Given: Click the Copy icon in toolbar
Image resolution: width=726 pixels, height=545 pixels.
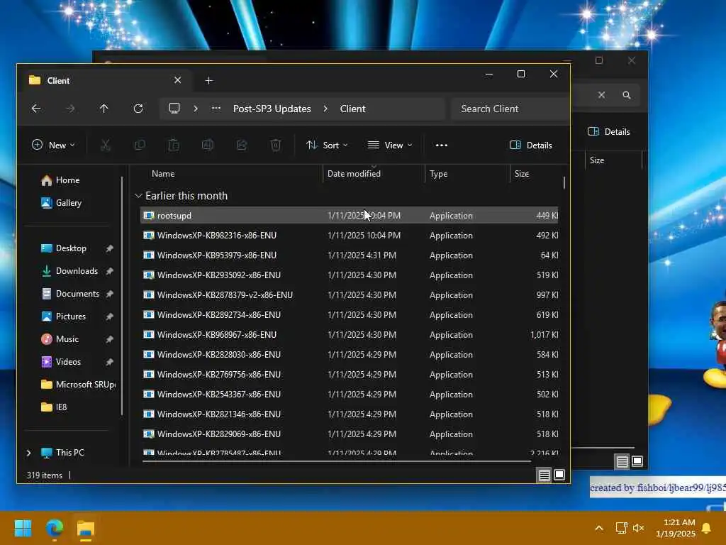Looking at the screenshot, I should (140, 145).
